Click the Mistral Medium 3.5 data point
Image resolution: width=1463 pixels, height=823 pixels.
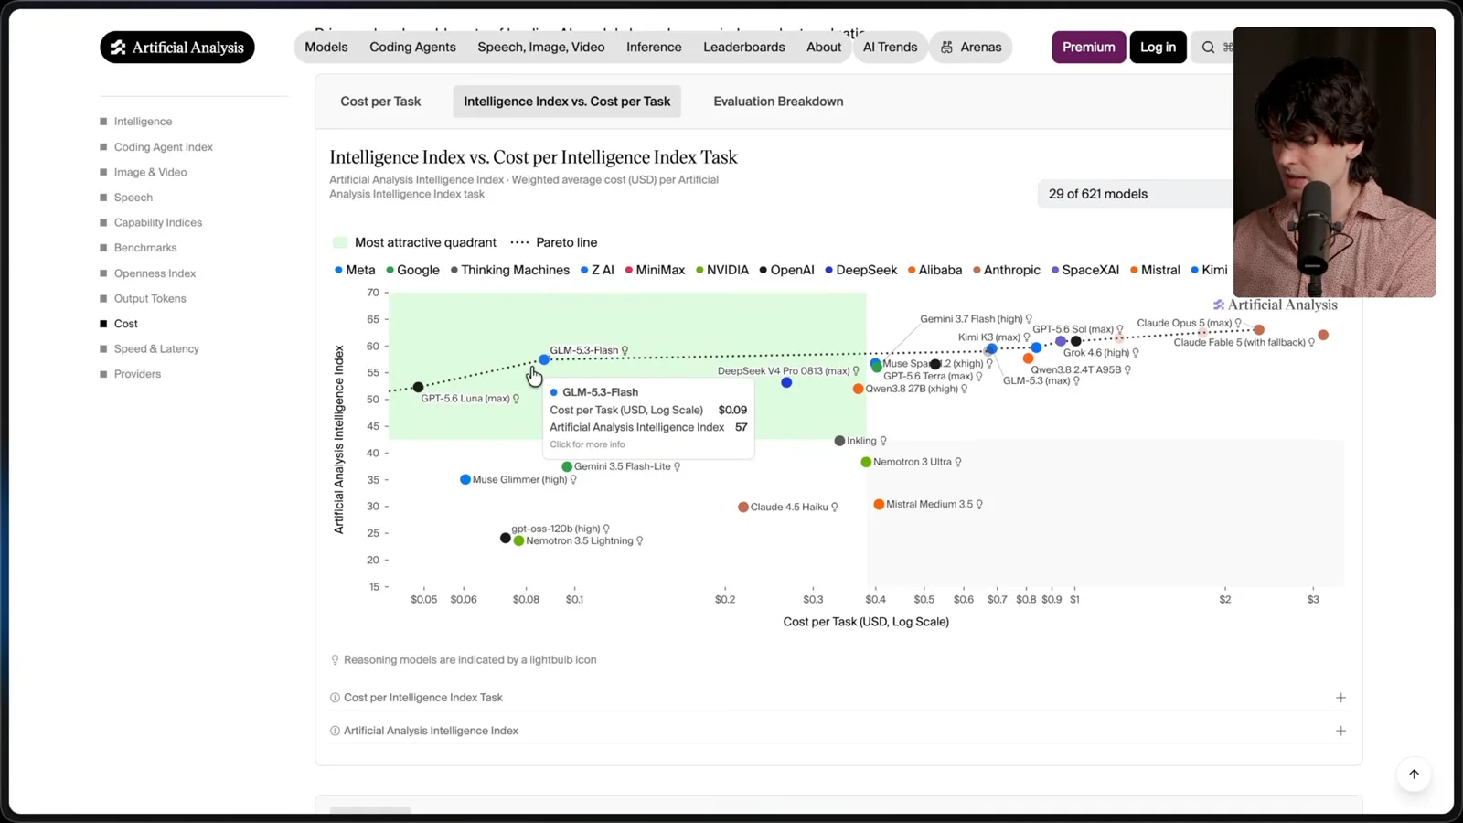pyautogui.click(x=879, y=504)
